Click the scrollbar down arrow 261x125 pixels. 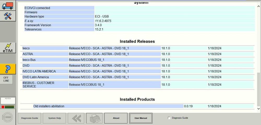258,109
